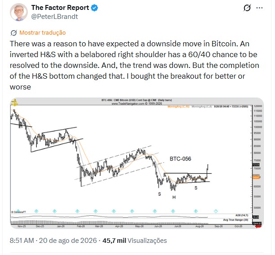Click the 72335 price tag on axis
The width and height of the screenshot is (275, 255).
coord(256,165)
